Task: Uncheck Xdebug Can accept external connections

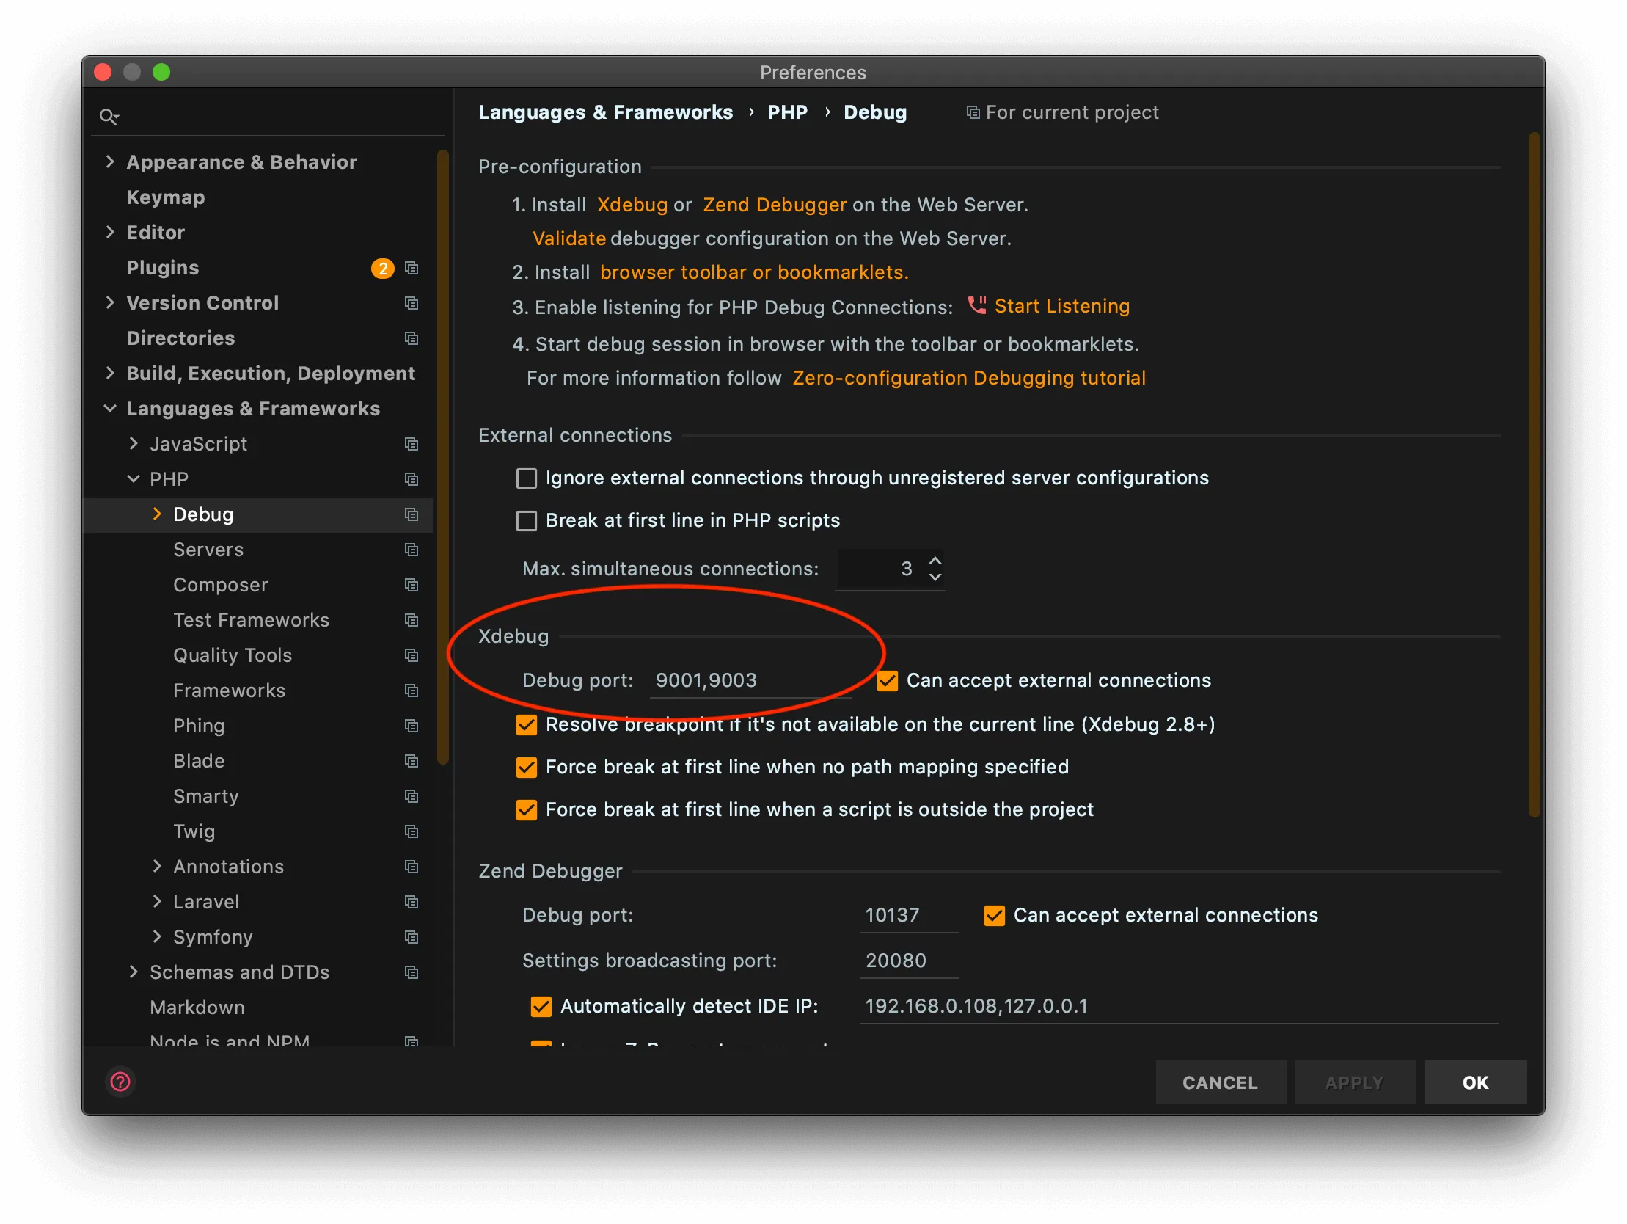Action: click(887, 681)
